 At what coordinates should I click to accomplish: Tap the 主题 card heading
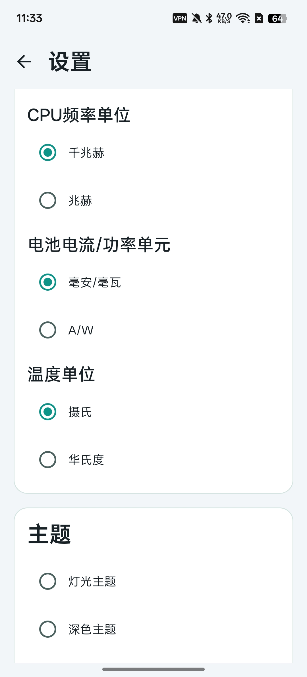point(49,534)
